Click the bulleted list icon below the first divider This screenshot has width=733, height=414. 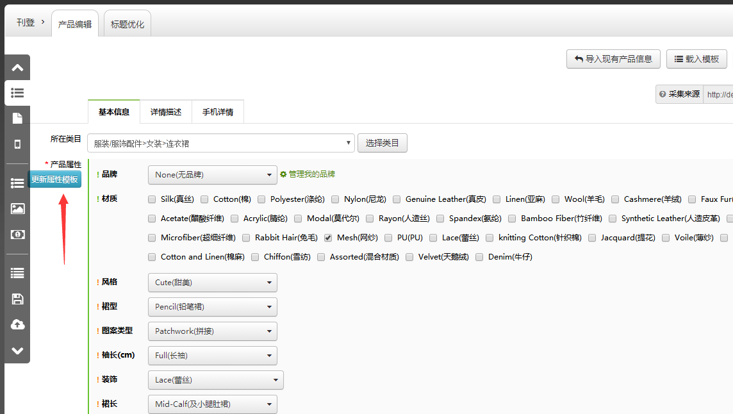pyautogui.click(x=17, y=183)
